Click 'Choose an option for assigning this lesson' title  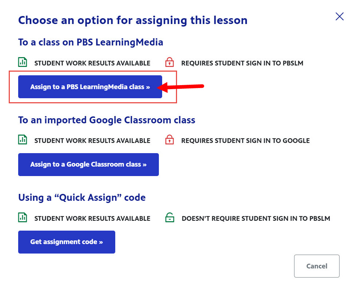133,20
